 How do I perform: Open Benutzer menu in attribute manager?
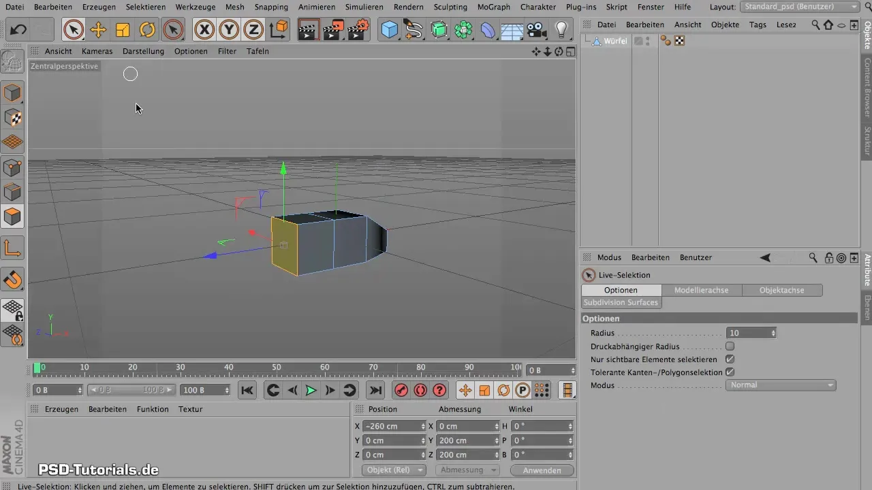pyautogui.click(x=696, y=257)
